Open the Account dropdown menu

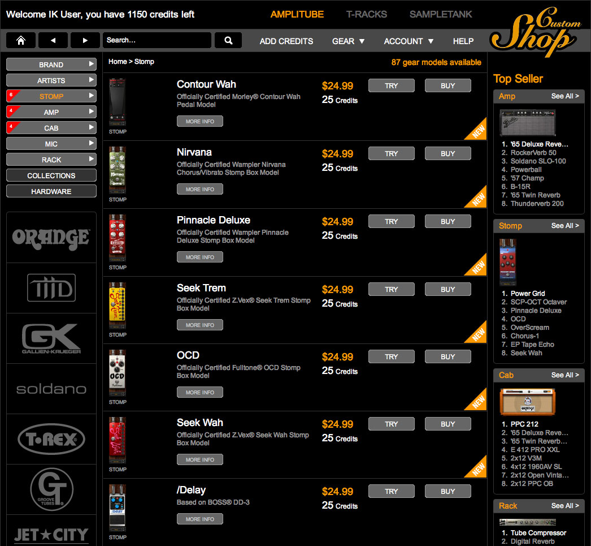[409, 41]
